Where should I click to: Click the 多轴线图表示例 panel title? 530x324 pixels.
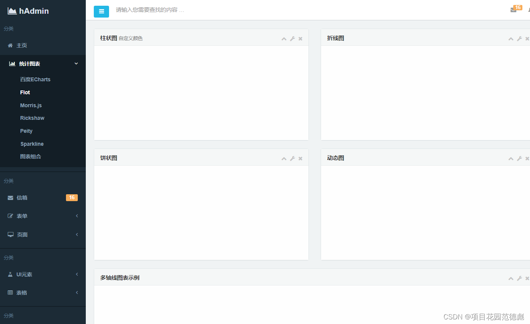coord(120,278)
